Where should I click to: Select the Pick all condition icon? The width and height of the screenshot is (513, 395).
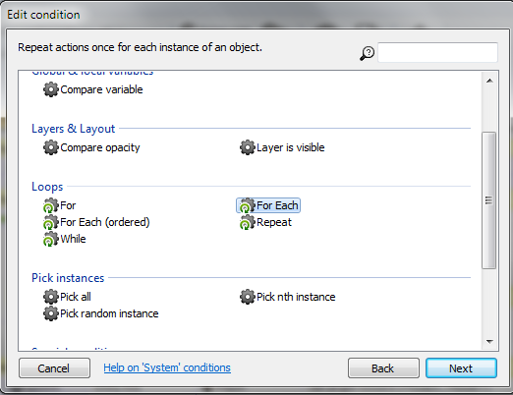[x=51, y=297]
